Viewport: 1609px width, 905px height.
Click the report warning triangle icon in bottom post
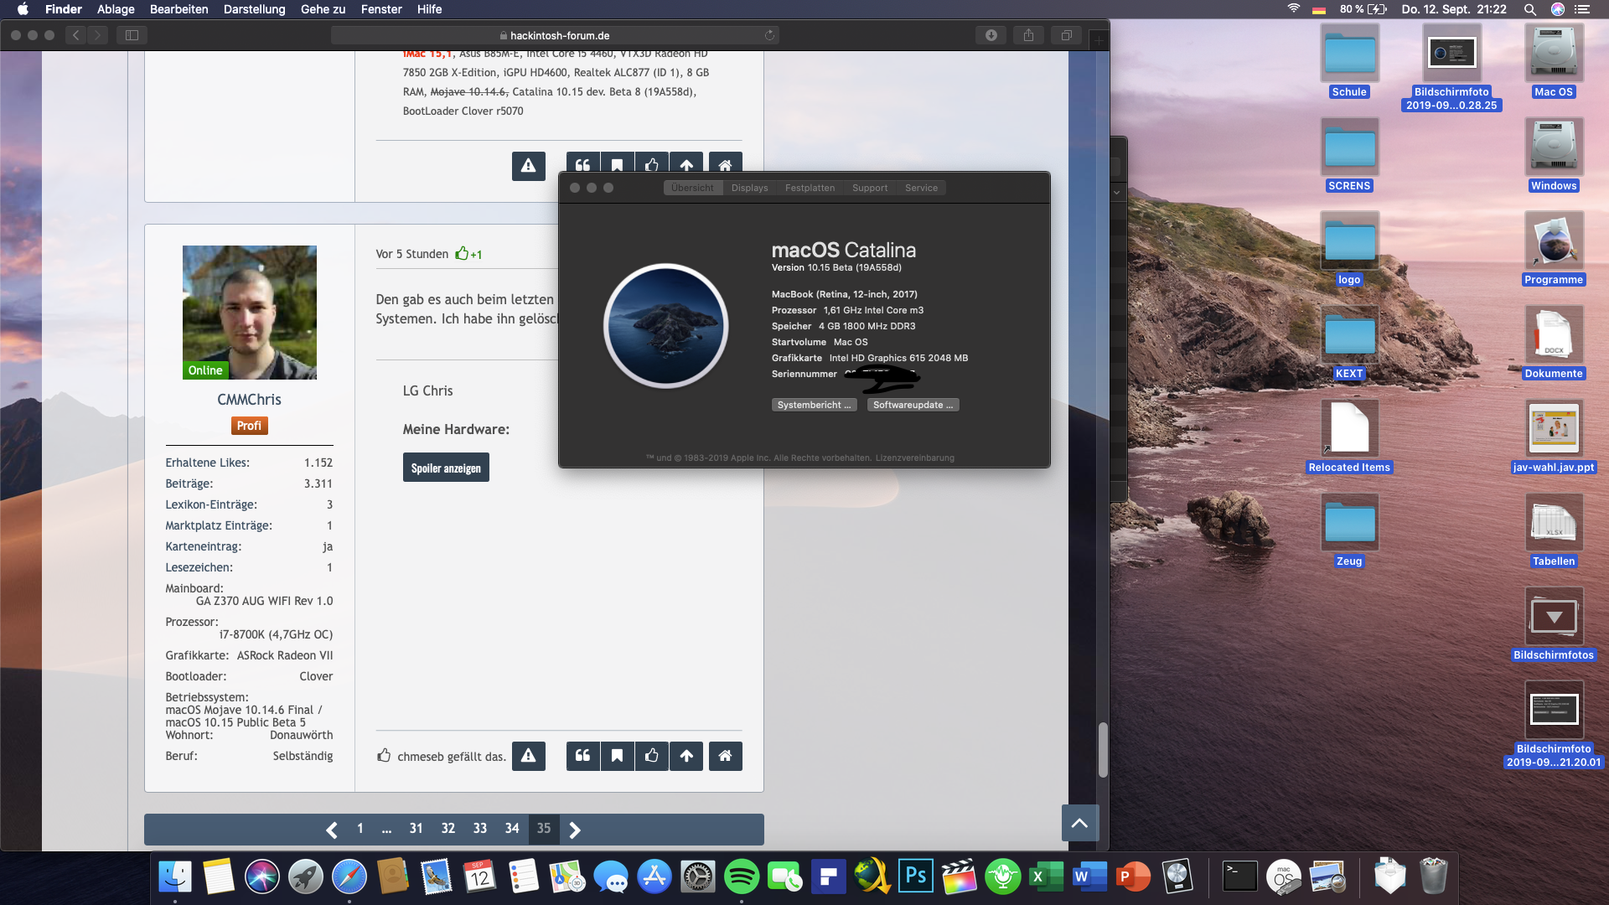(528, 756)
